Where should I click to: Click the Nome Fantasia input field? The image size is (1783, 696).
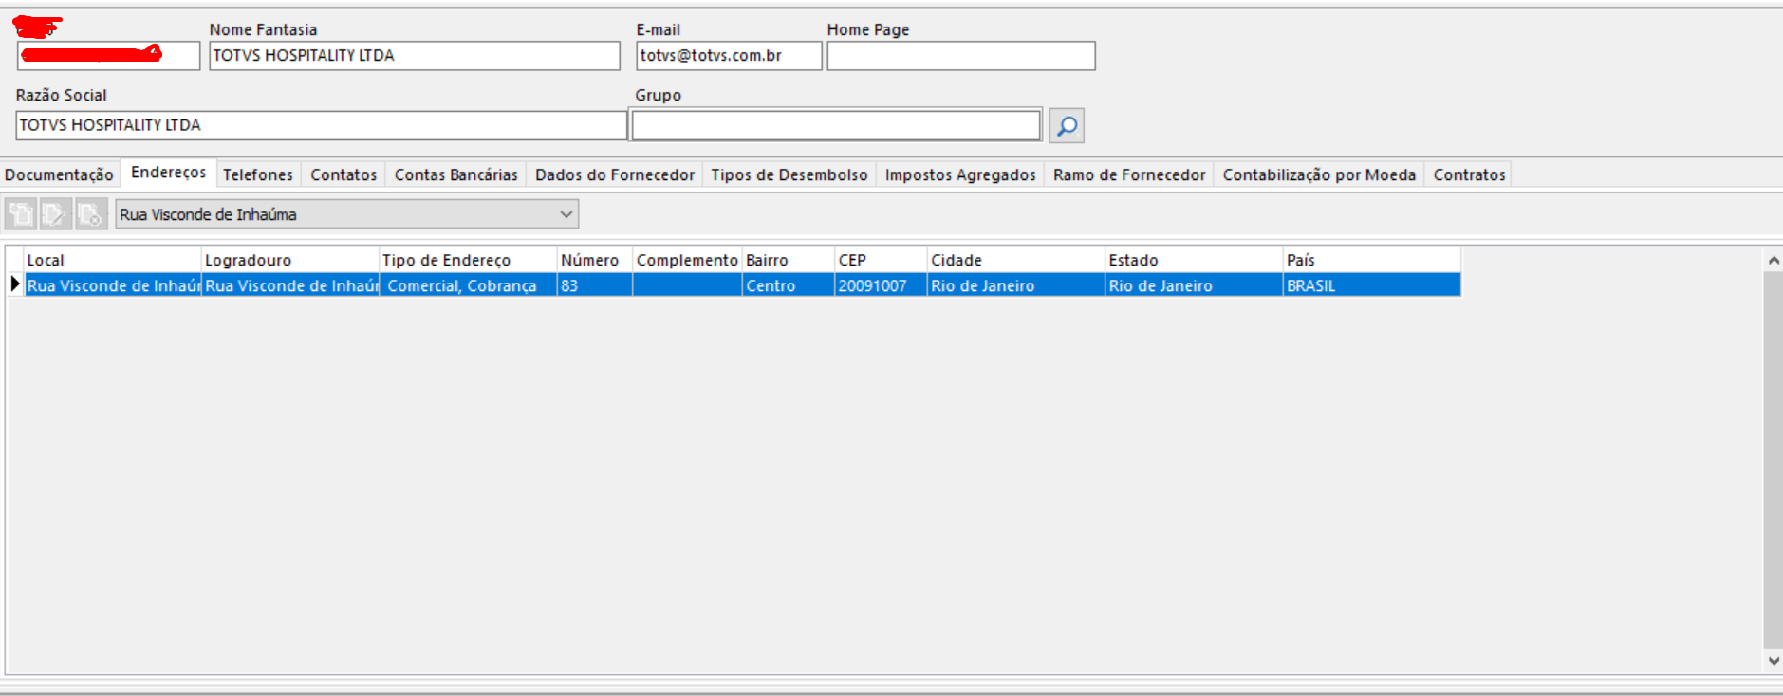click(x=415, y=56)
